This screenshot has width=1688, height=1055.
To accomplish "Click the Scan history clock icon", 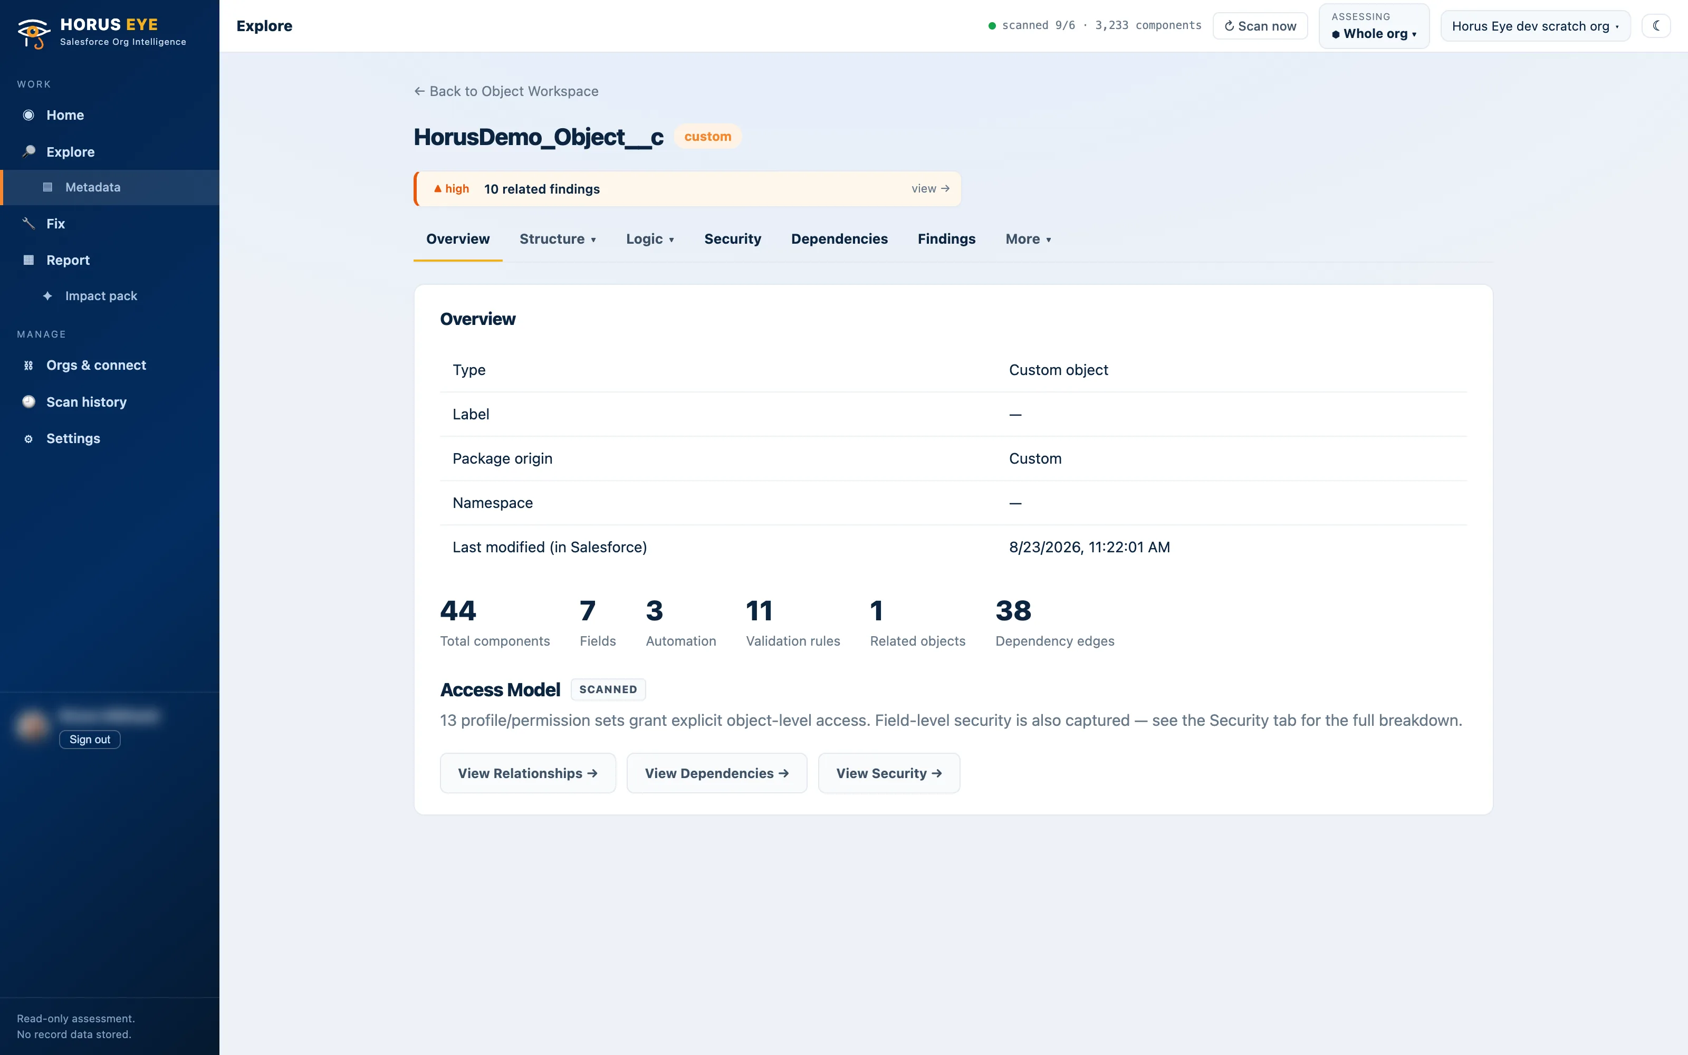I will click(28, 402).
